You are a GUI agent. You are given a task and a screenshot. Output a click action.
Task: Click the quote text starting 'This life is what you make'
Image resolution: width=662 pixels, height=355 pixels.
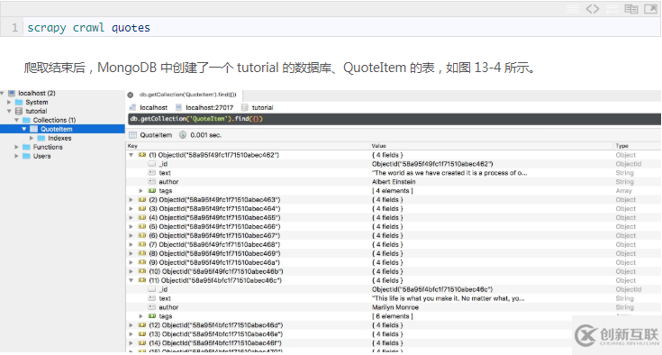click(x=448, y=298)
